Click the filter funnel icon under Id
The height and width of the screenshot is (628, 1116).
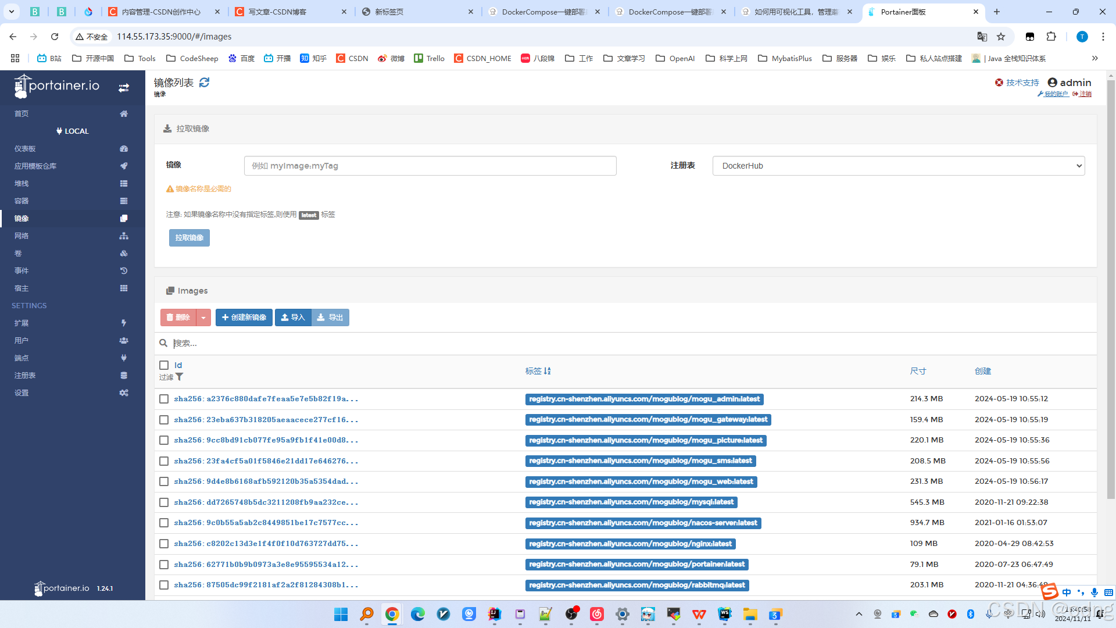pyautogui.click(x=180, y=377)
